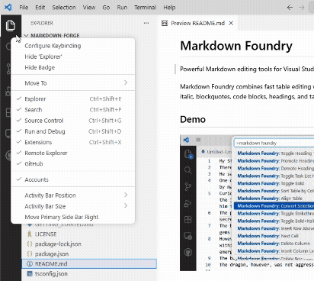Open the Explorer activity bar icon
This screenshot has width=314, height=281.
pos(11,26)
